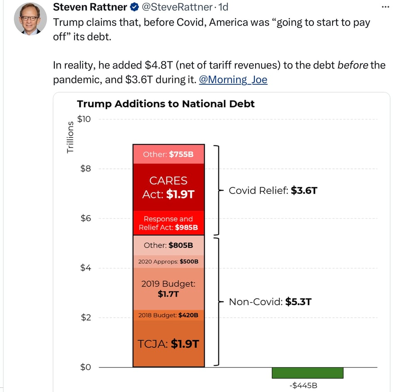
Task: Follow the @Morning_Joe mention link
Action: [233, 79]
